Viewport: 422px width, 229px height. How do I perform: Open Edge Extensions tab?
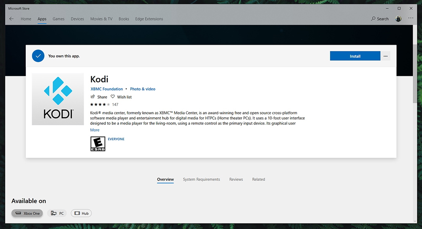(149, 19)
